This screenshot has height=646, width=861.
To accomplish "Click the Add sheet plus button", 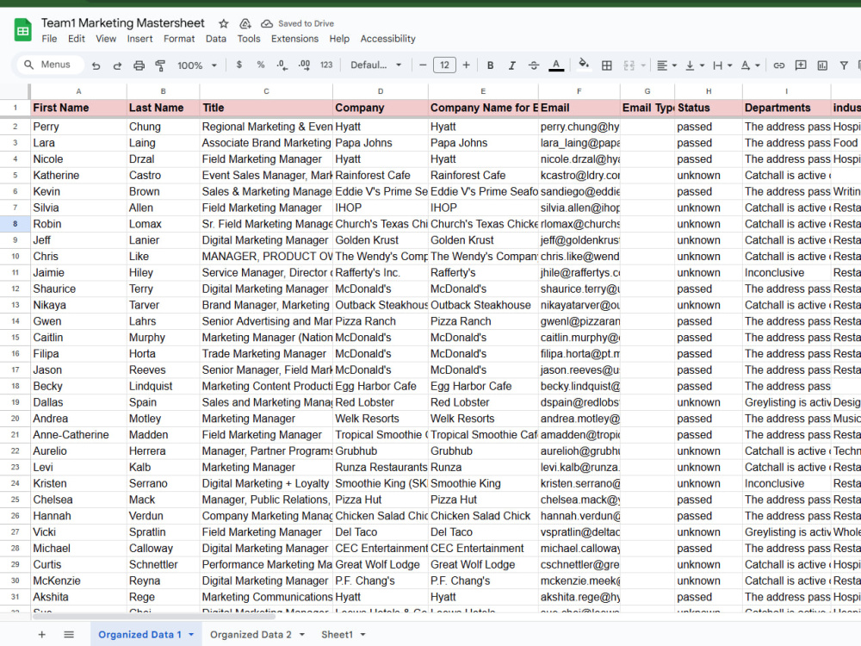I will pyautogui.click(x=41, y=635).
